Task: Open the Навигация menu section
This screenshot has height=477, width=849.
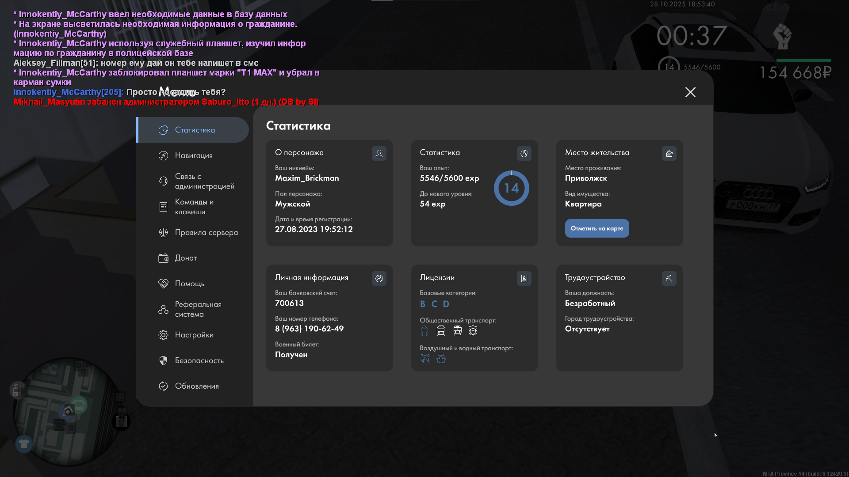Action: [194, 155]
